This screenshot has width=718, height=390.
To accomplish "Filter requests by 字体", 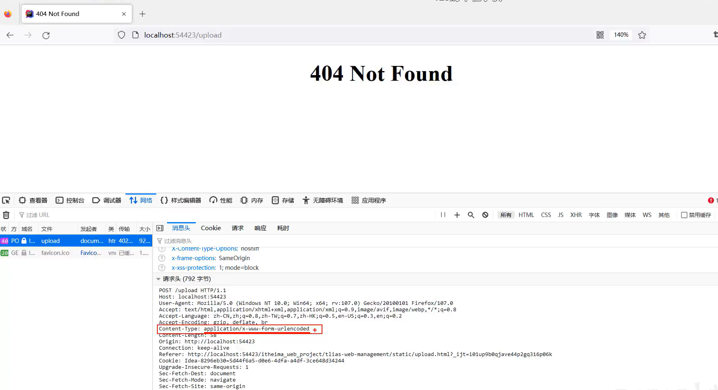I will (x=594, y=215).
